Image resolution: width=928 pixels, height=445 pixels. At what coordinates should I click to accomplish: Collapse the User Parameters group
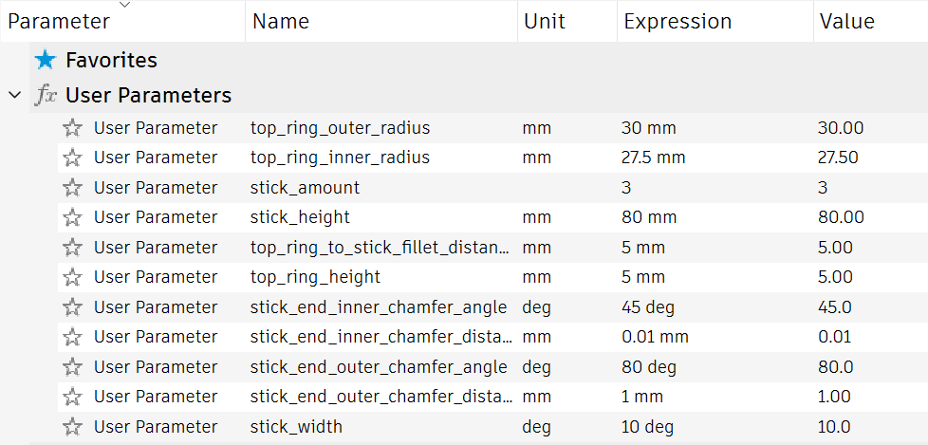coord(14,96)
